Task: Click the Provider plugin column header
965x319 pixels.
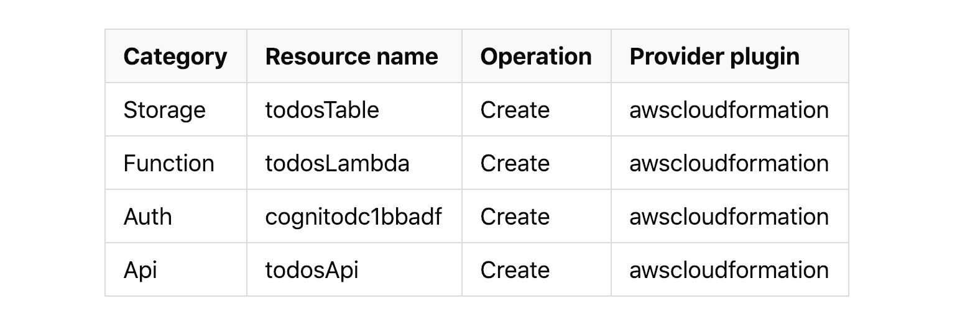Action: [714, 56]
